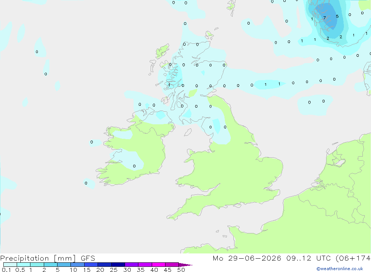
Task: Click the legend scale label 0.5
Action: coord(20,270)
